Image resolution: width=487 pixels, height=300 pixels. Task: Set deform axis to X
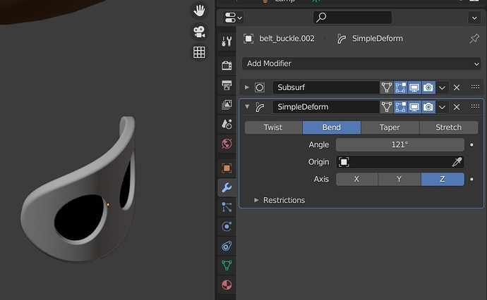pyautogui.click(x=357, y=179)
